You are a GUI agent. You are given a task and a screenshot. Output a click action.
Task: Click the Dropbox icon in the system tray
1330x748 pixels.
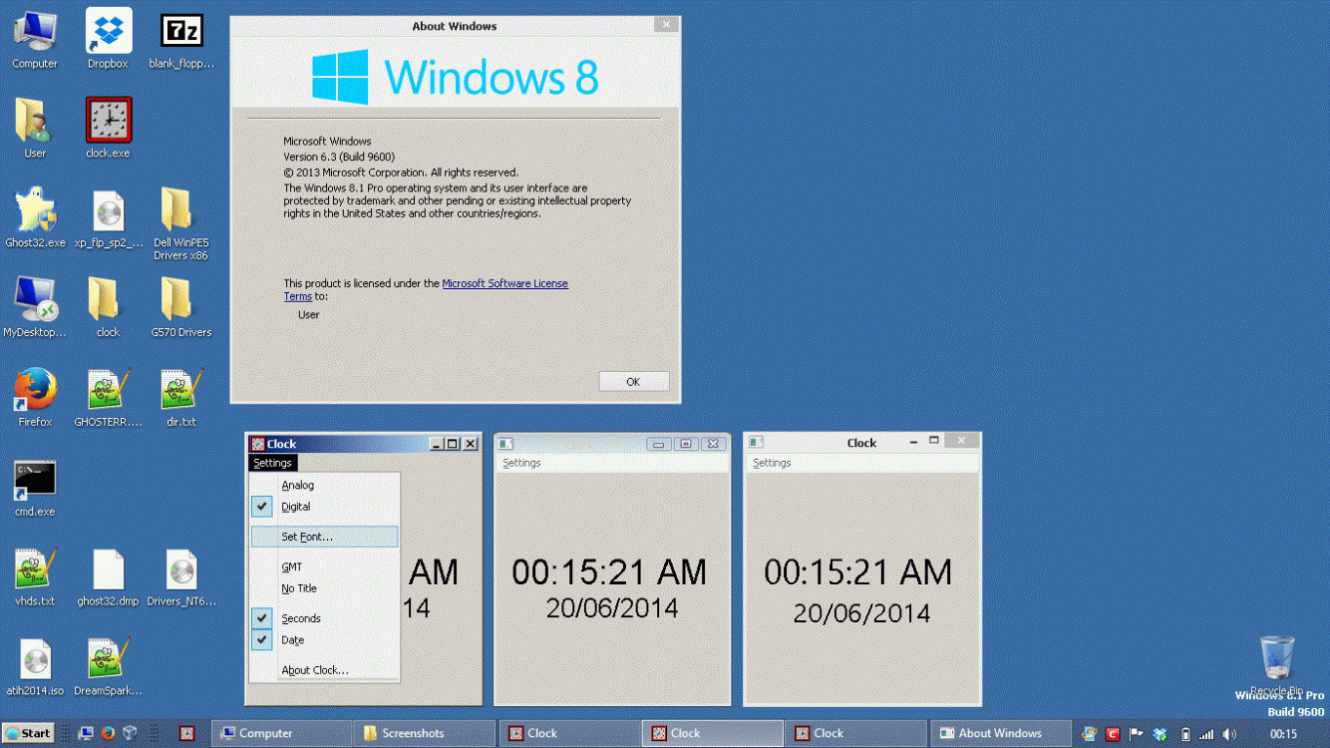[1160, 734]
